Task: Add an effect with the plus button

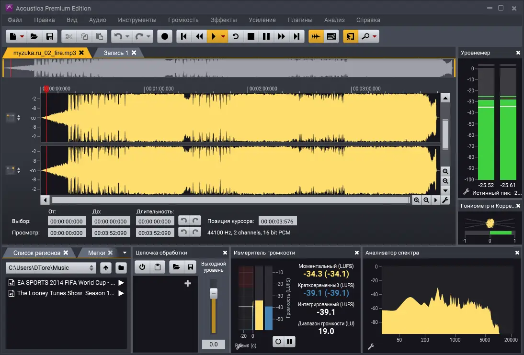Action: (188, 284)
